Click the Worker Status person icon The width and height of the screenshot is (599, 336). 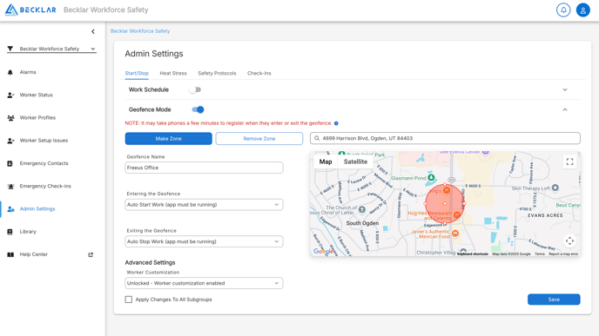[10, 96]
